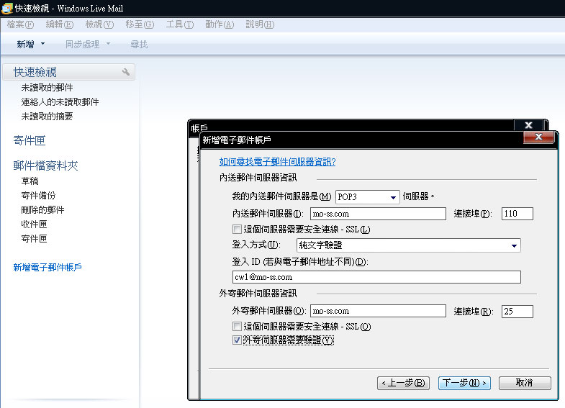Screen dimensions: 565x408
Task: Open the 收件匣 folder
Action: [34, 224]
